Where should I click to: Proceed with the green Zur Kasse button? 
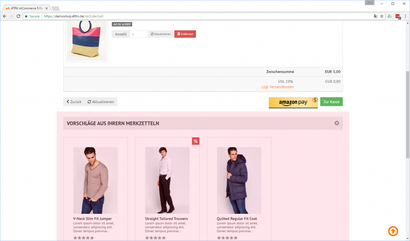[331, 102]
